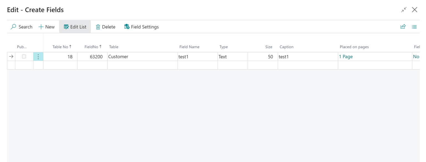Open the FieldNo column sort menu

(x=93, y=47)
